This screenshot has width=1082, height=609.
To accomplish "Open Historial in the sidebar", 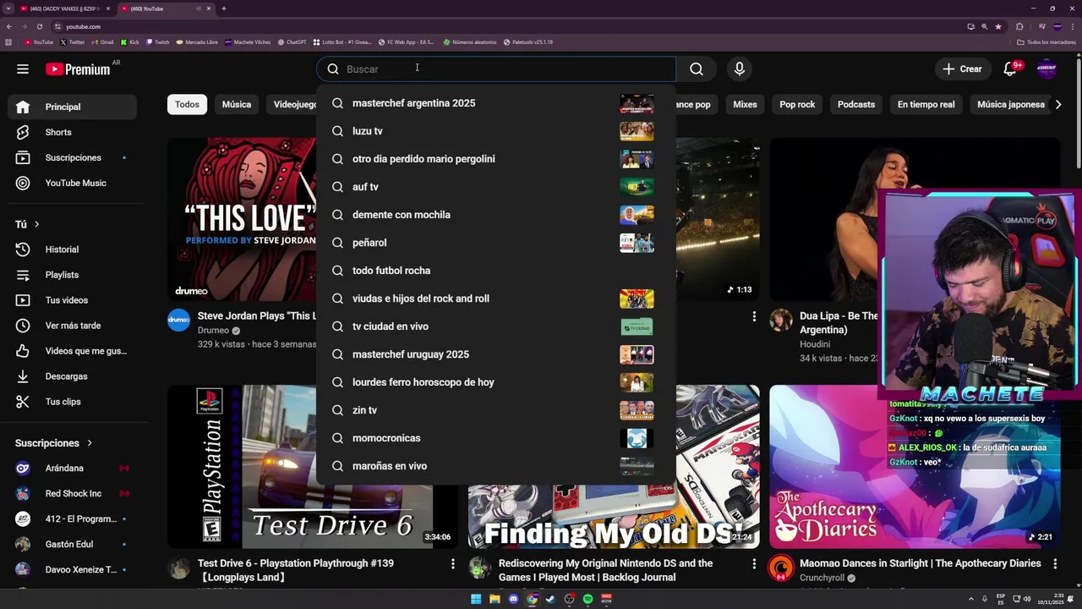I will point(73,250).
